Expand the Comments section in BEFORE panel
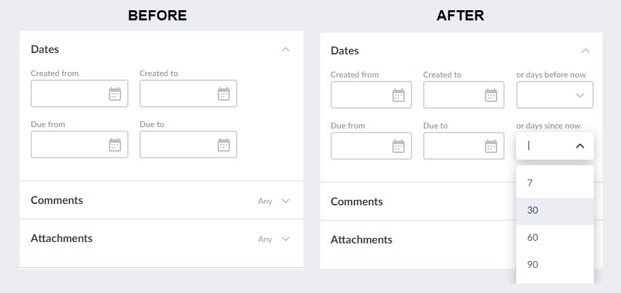This screenshot has height=293, width=621. coord(286,201)
